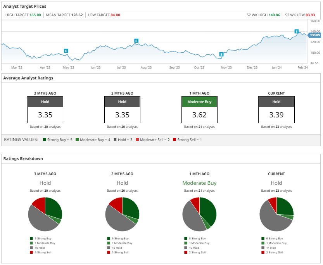
Task: Click the earnings marker near Jul '23
Action: (x=136, y=41)
